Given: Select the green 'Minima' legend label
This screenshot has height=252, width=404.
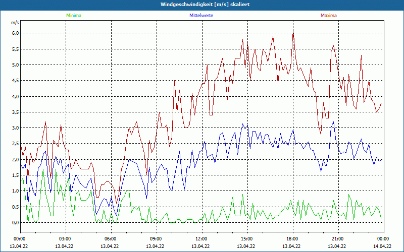Looking at the screenshot, I should click(x=73, y=16).
